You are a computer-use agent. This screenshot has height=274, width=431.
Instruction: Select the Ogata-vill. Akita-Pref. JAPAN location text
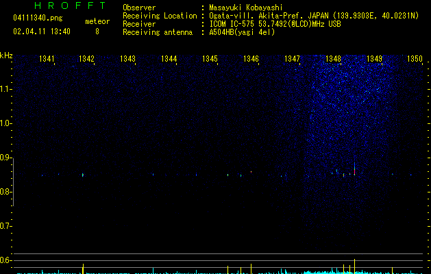tap(314, 16)
